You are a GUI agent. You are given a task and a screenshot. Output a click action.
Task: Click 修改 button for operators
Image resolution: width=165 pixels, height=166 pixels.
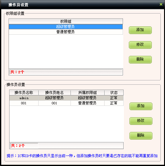(141, 121)
